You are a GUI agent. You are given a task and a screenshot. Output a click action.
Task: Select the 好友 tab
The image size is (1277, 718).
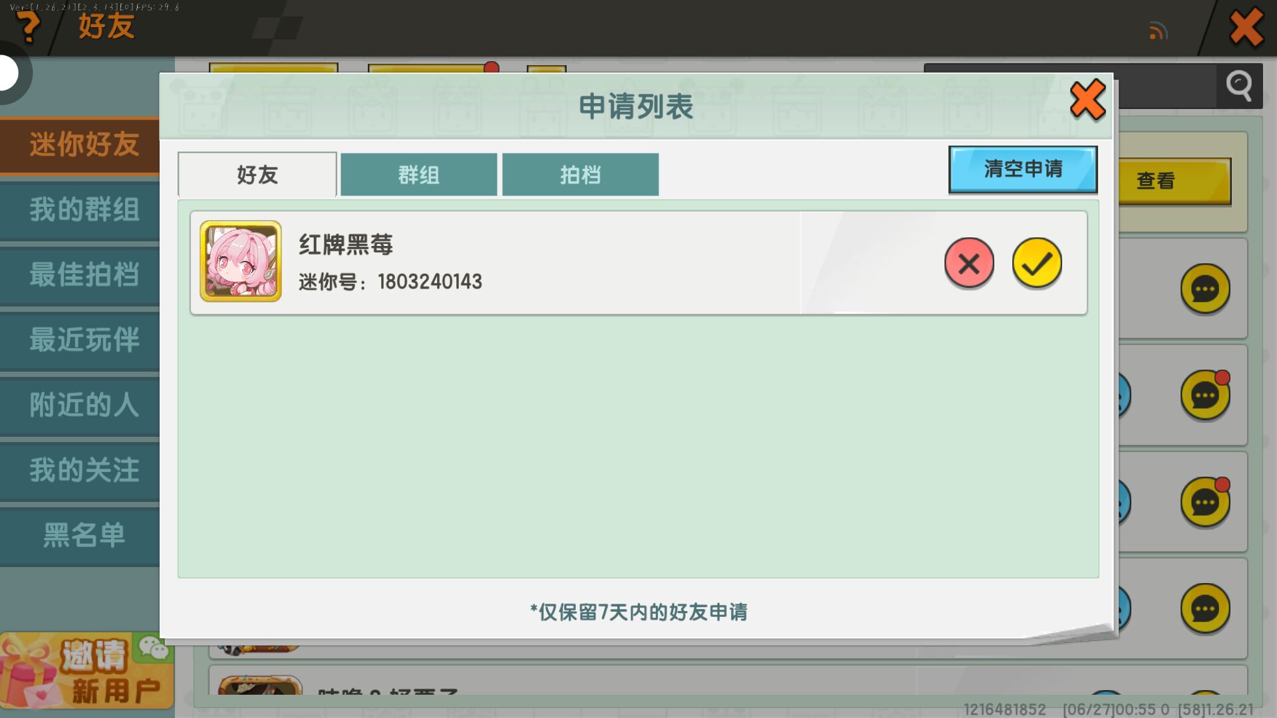pyautogui.click(x=257, y=175)
